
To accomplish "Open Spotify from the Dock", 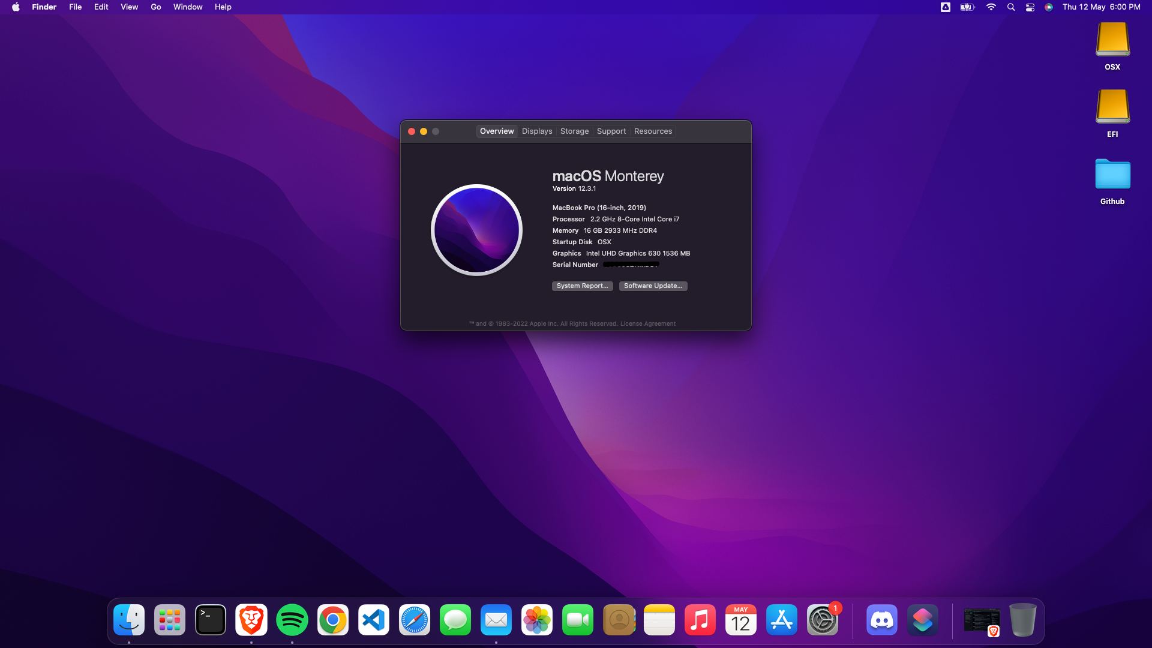I will 292,620.
